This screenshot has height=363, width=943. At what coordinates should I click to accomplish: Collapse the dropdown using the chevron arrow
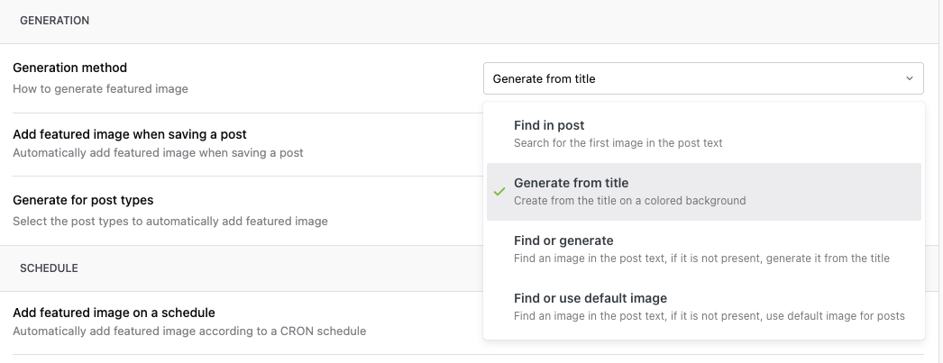[x=909, y=78]
